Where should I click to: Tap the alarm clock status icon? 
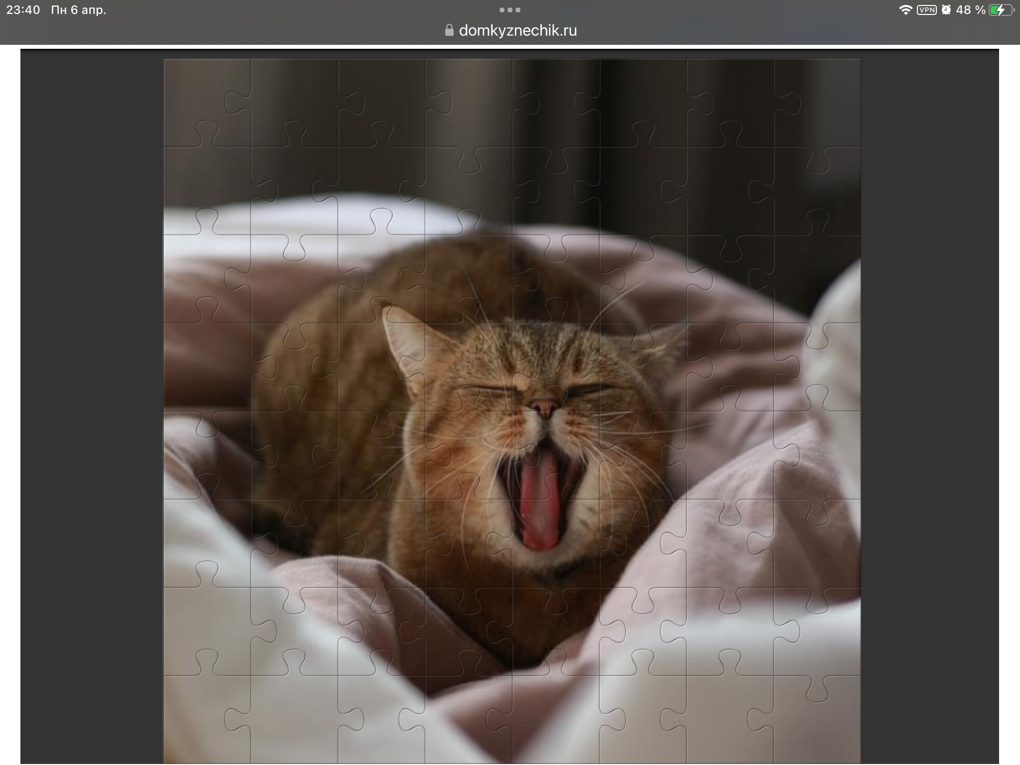click(x=946, y=10)
